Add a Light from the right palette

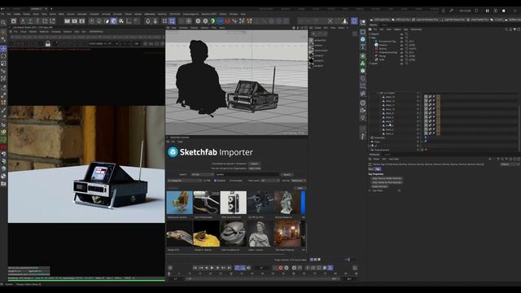[x=363, y=118]
